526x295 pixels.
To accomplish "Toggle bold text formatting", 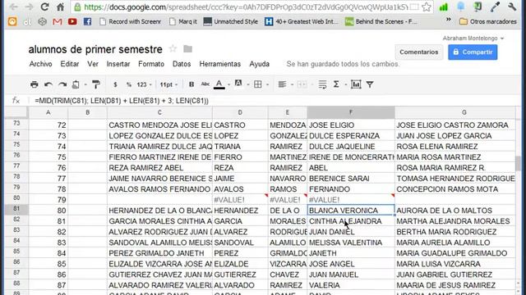I will point(191,84).
